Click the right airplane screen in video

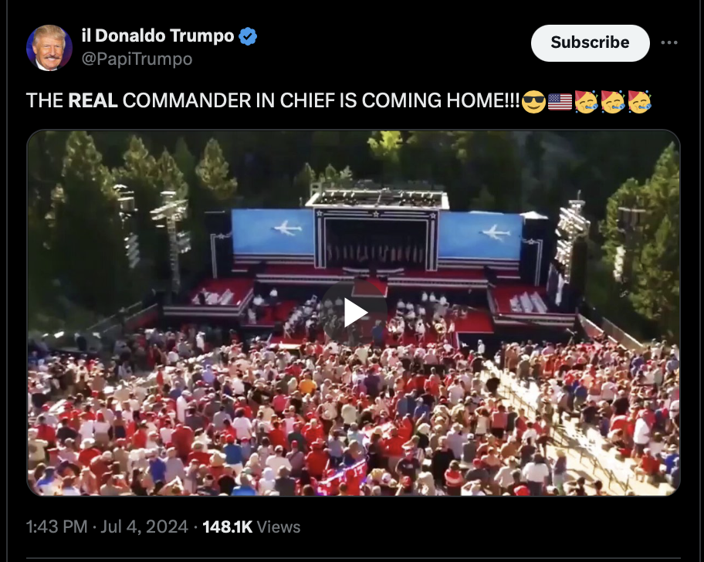480,235
